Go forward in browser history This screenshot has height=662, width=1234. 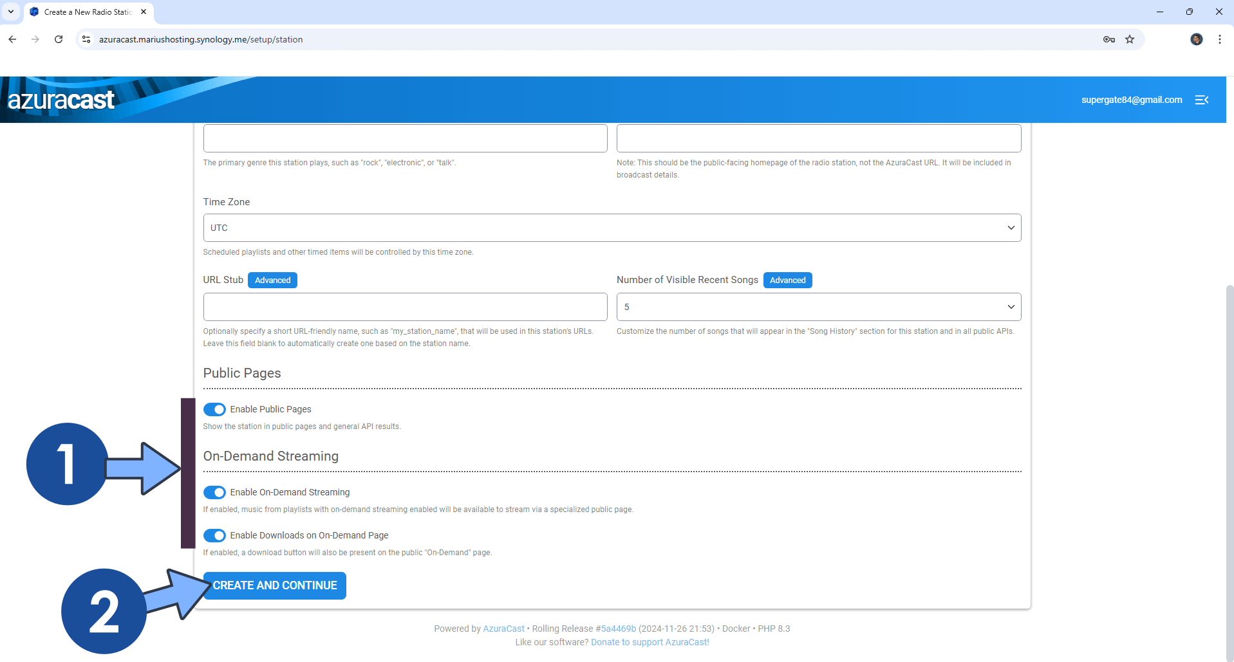coord(35,39)
